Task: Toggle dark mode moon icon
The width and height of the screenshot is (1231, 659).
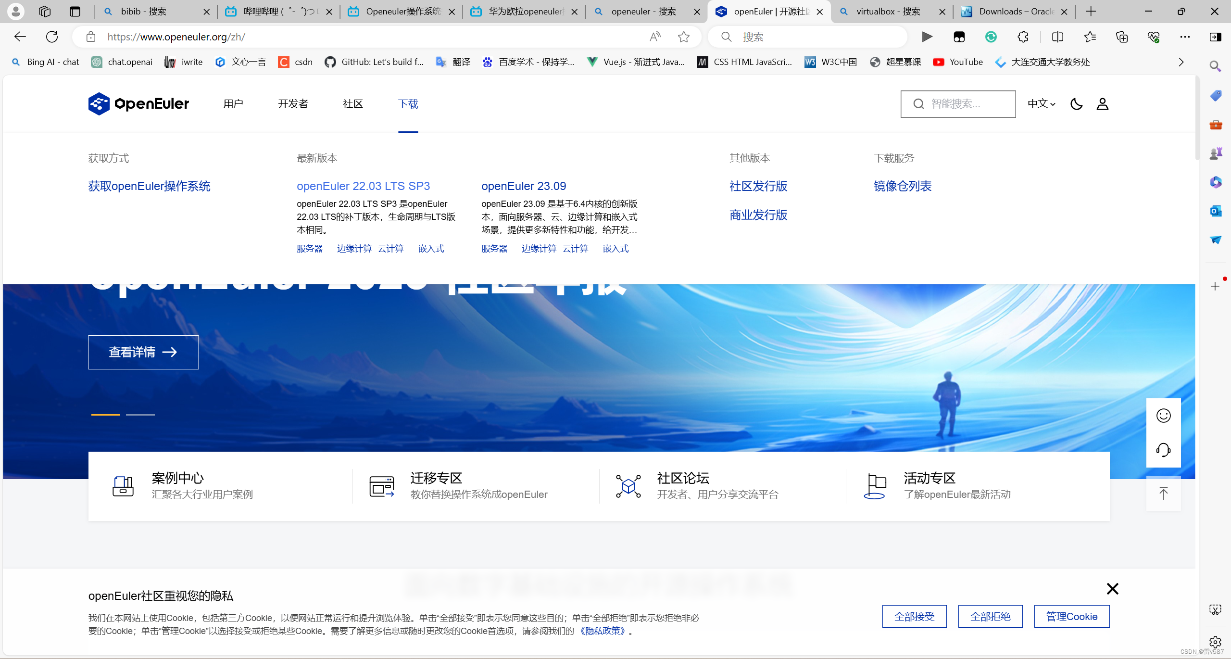Action: pyautogui.click(x=1076, y=104)
